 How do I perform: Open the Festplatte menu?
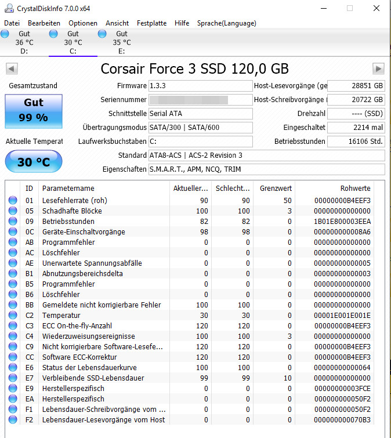(151, 23)
